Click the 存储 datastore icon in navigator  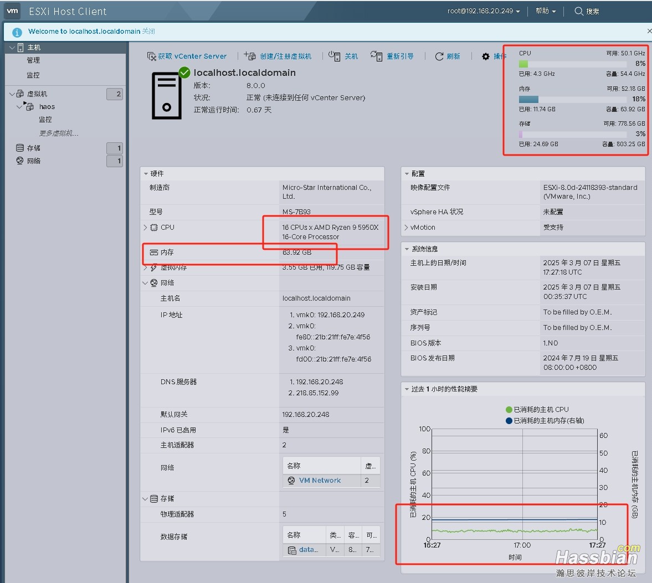point(19,148)
